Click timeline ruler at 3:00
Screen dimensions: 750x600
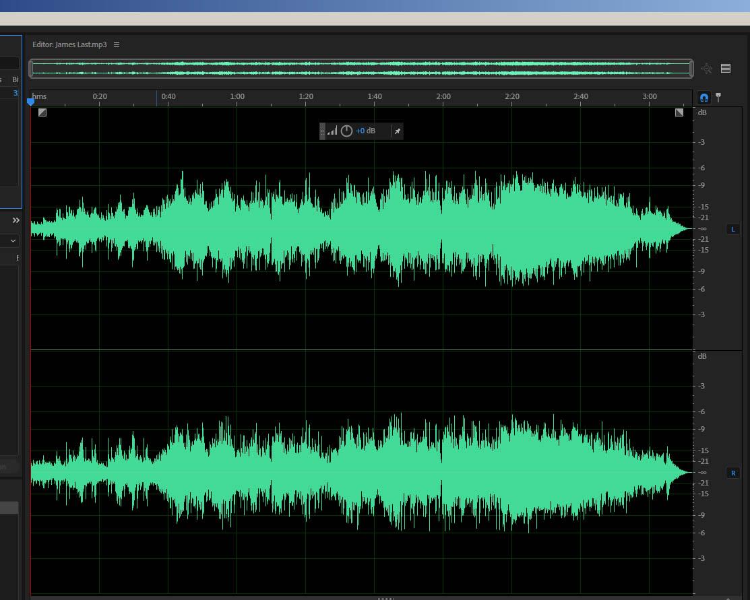pos(650,96)
